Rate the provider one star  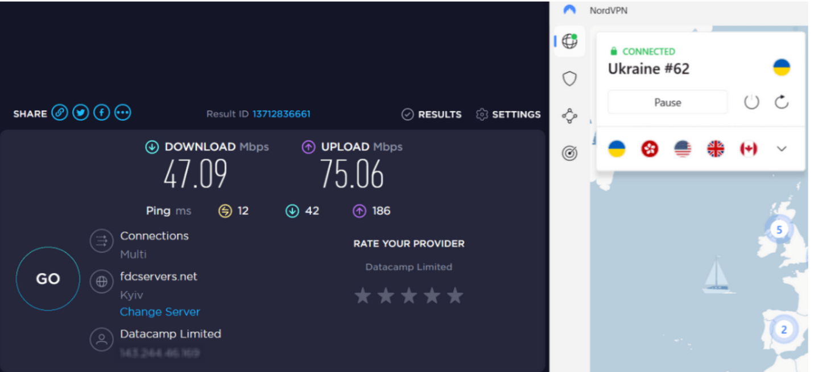pyautogui.click(x=363, y=296)
